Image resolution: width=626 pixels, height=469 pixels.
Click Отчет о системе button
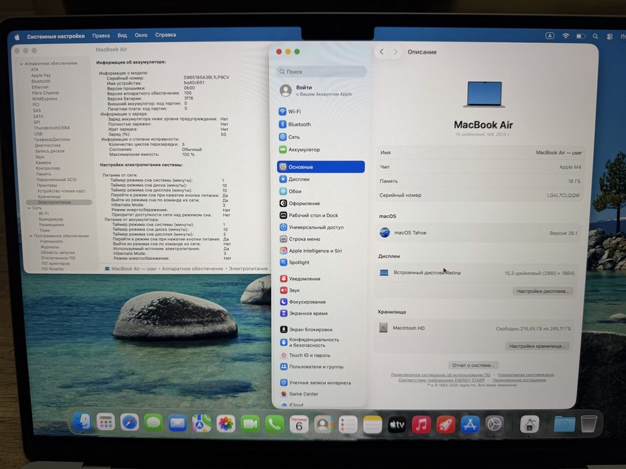[x=473, y=365]
